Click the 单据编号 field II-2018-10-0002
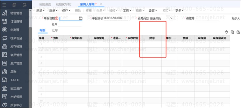The width and height of the screenshot is (241, 108). pos(116,18)
